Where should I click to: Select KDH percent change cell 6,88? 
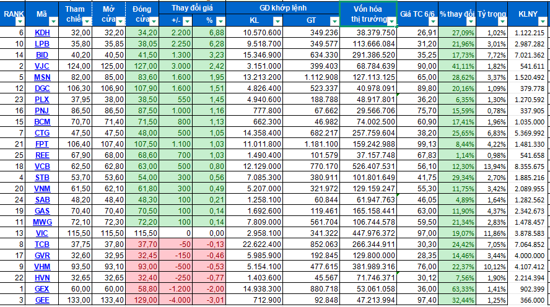tap(209, 33)
